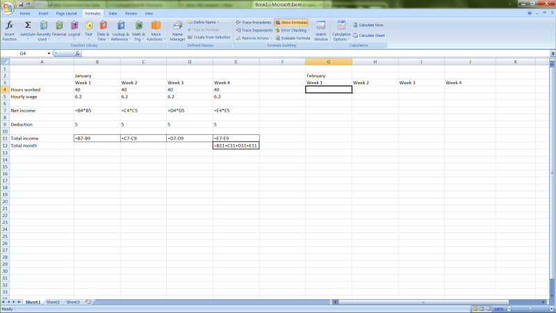Open the Watch Window
556x313 pixels.
(320, 31)
